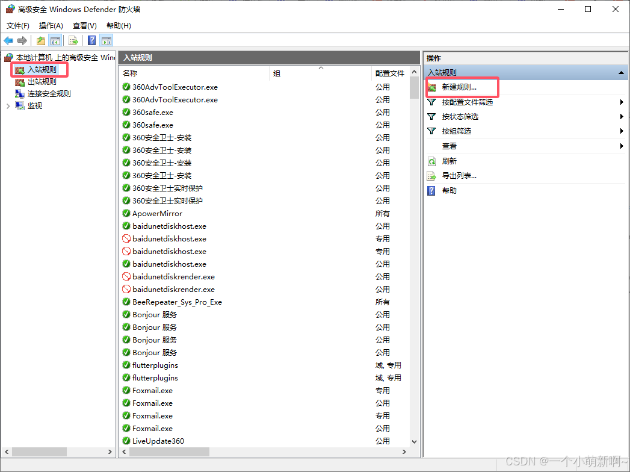
Task: Open the 操作(A) menu
Action: click(51, 26)
